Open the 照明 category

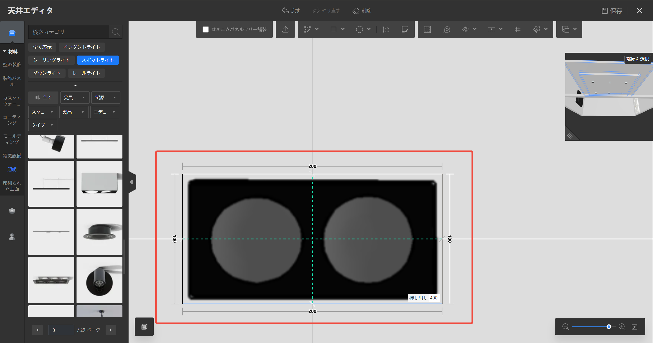[x=12, y=169]
